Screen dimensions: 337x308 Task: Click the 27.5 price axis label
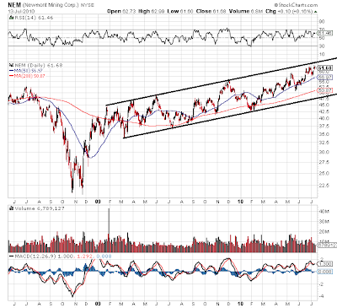324,162
